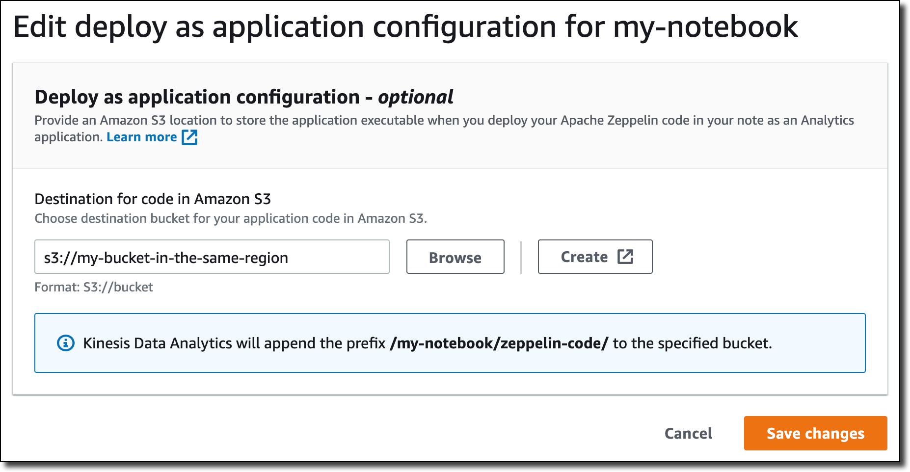Click the Deploy as application configuration heading
Image resolution: width=910 pixels, height=472 pixels.
(x=197, y=97)
